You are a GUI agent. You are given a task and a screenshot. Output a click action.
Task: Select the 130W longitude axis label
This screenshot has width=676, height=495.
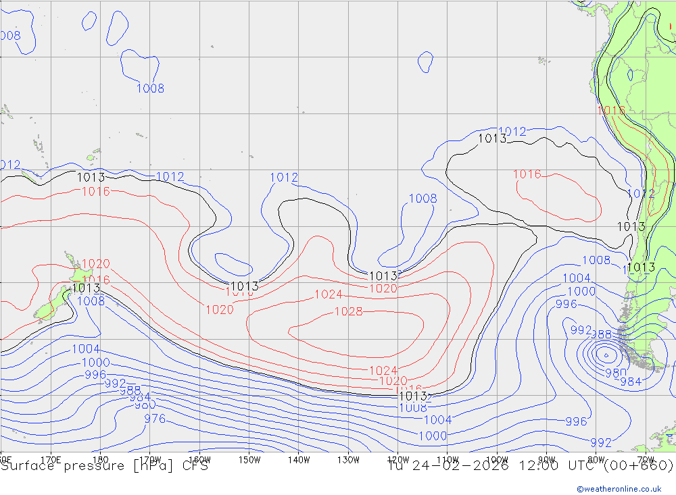[348, 460]
